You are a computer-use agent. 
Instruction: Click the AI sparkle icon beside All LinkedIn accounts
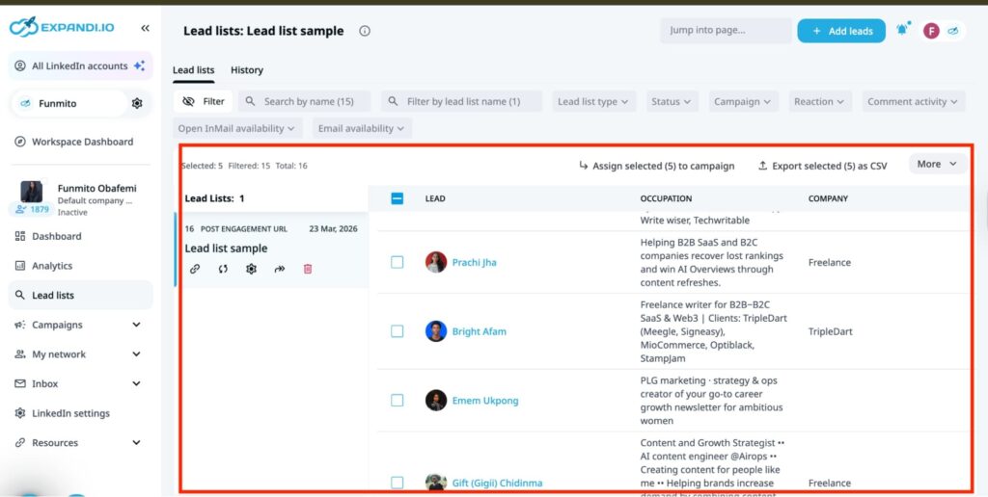click(x=139, y=65)
